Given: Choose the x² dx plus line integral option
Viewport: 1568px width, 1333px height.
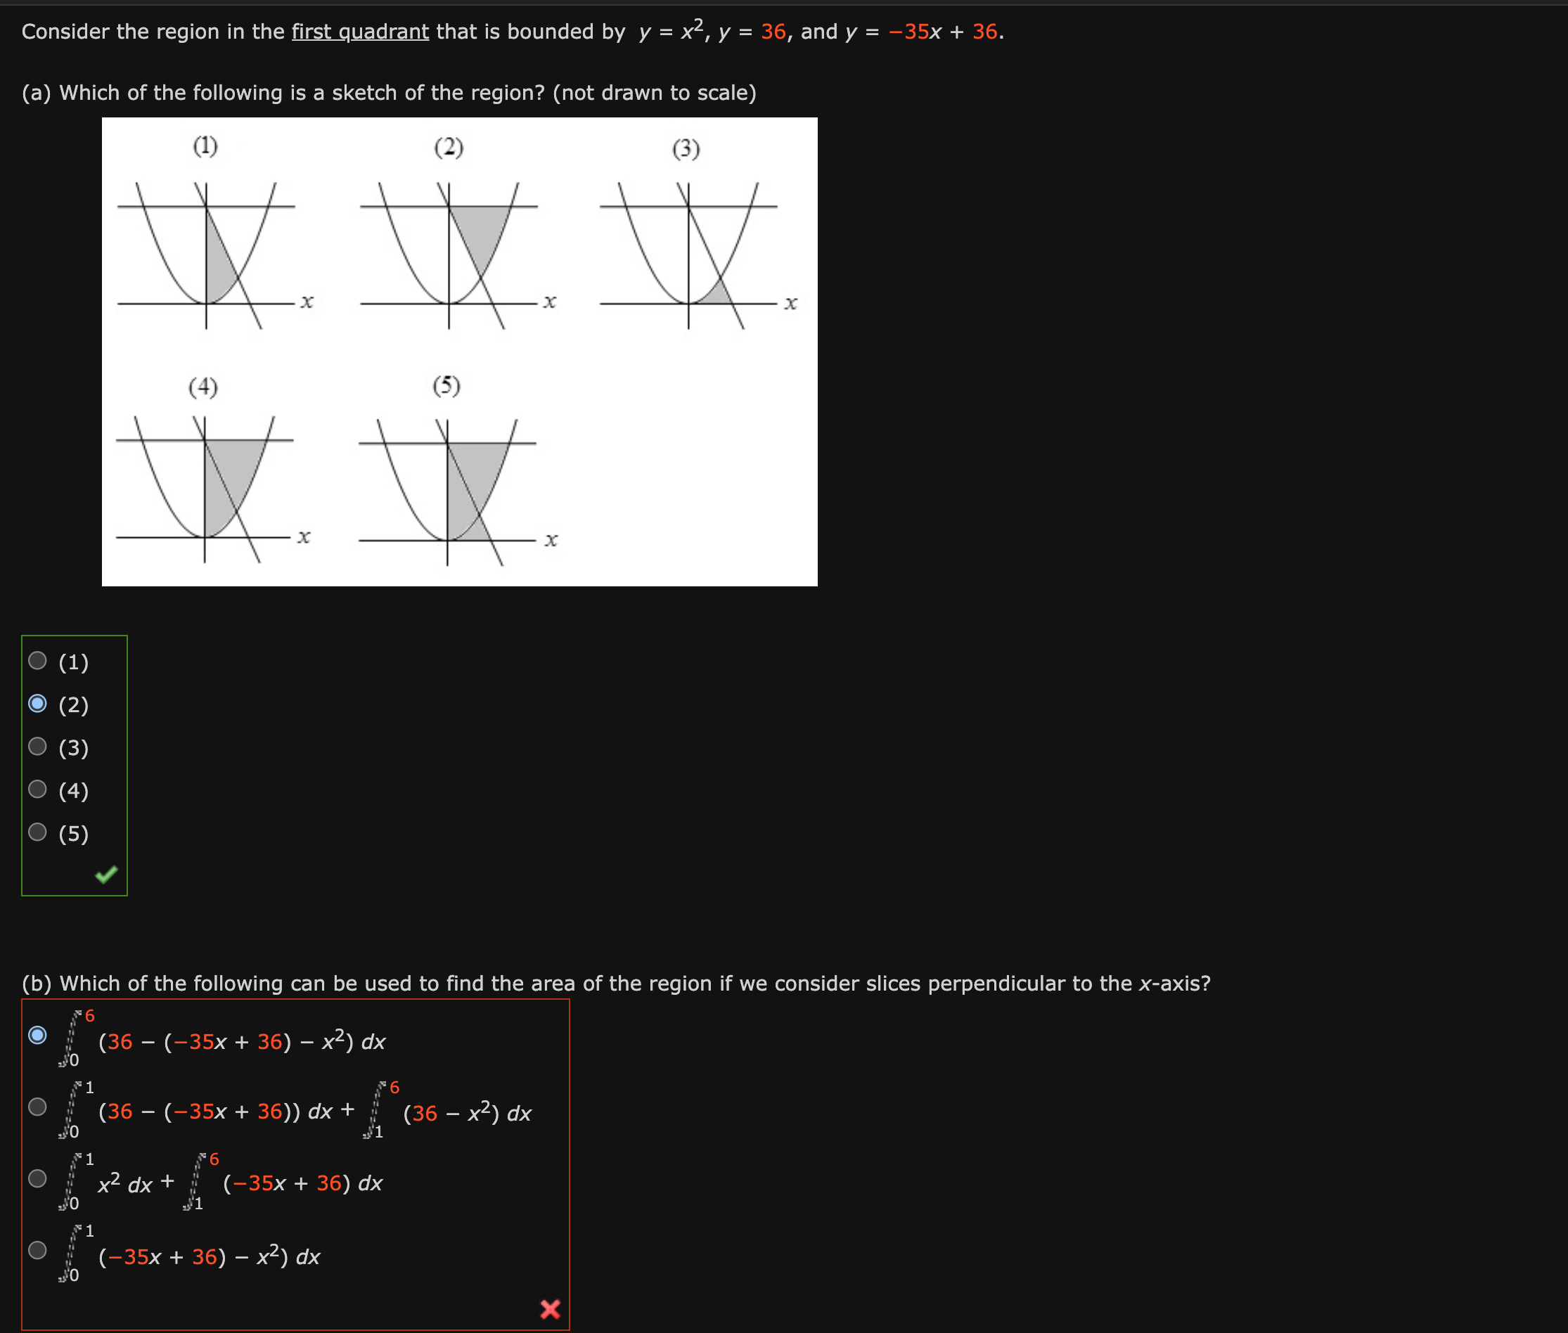Looking at the screenshot, I should click(x=37, y=1178).
